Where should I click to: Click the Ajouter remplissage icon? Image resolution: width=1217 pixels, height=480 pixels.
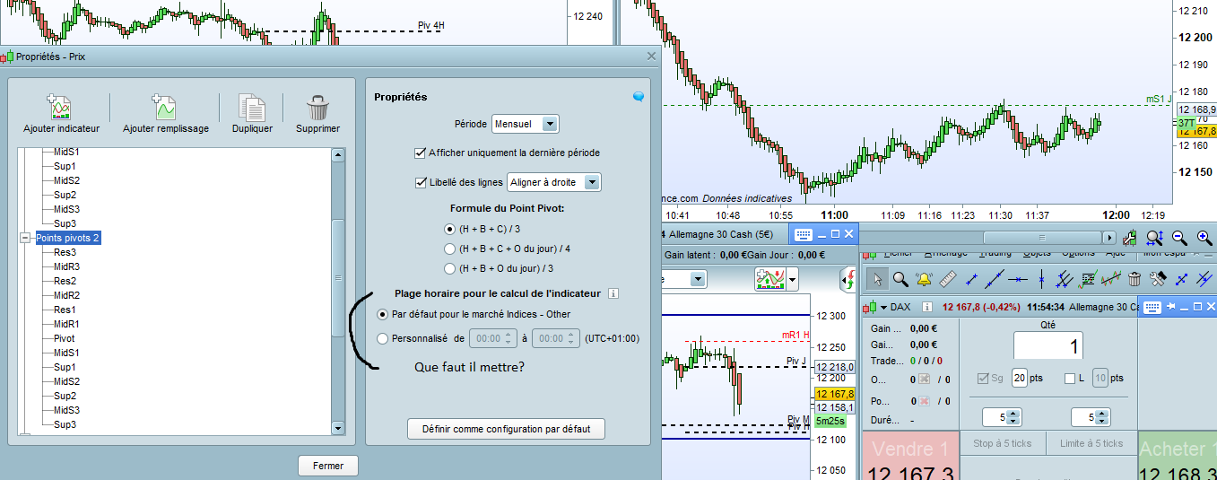click(164, 107)
